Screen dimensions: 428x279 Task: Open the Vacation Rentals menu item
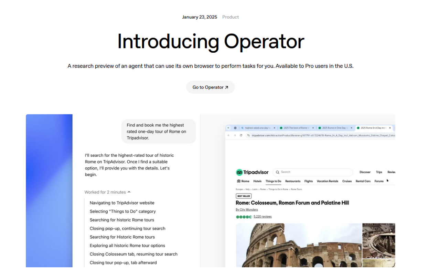click(327, 181)
